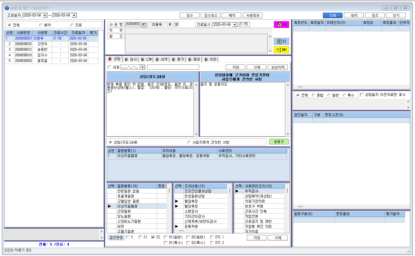Viewport: 415px width, 256px height.
Task: Open the 이관 tab
Action: 211,59
